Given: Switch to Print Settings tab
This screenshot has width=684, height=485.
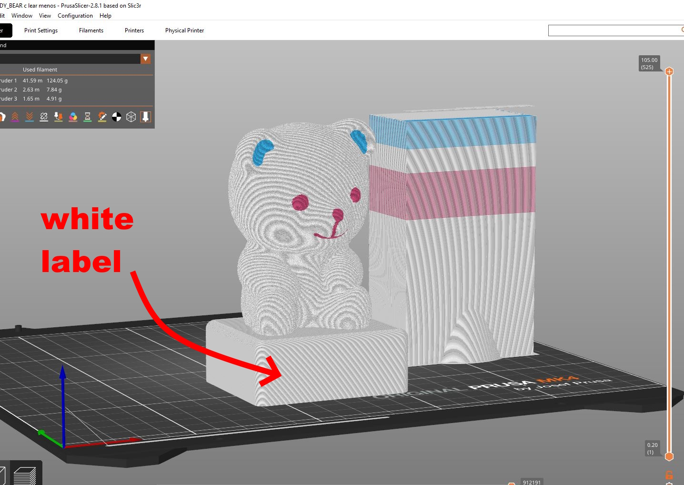Looking at the screenshot, I should [x=41, y=30].
